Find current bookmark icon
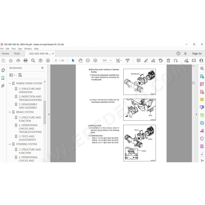The height and width of the screenshot is (205, 205). coord(20,75)
